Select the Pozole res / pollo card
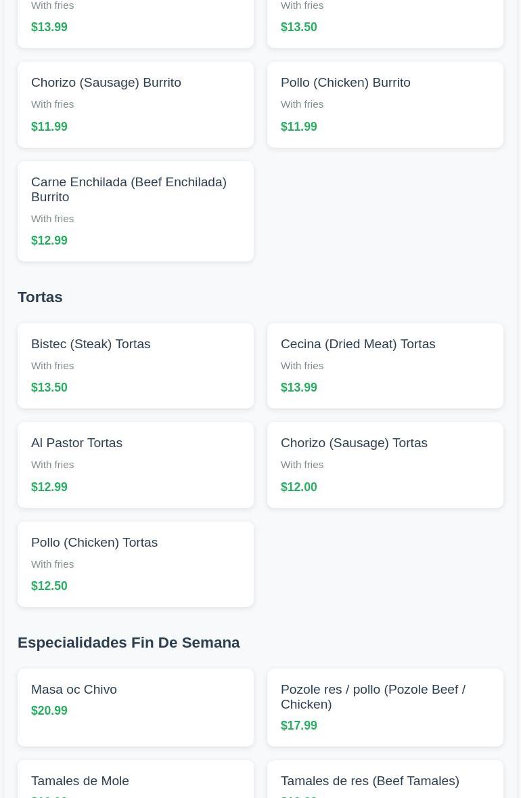521x798 pixels. coord(385,707)
